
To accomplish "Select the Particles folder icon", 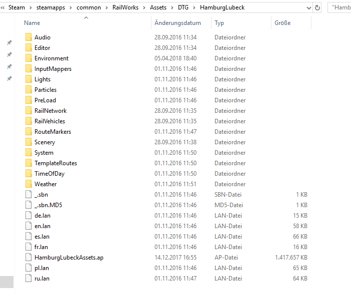I will coord(28,90).
